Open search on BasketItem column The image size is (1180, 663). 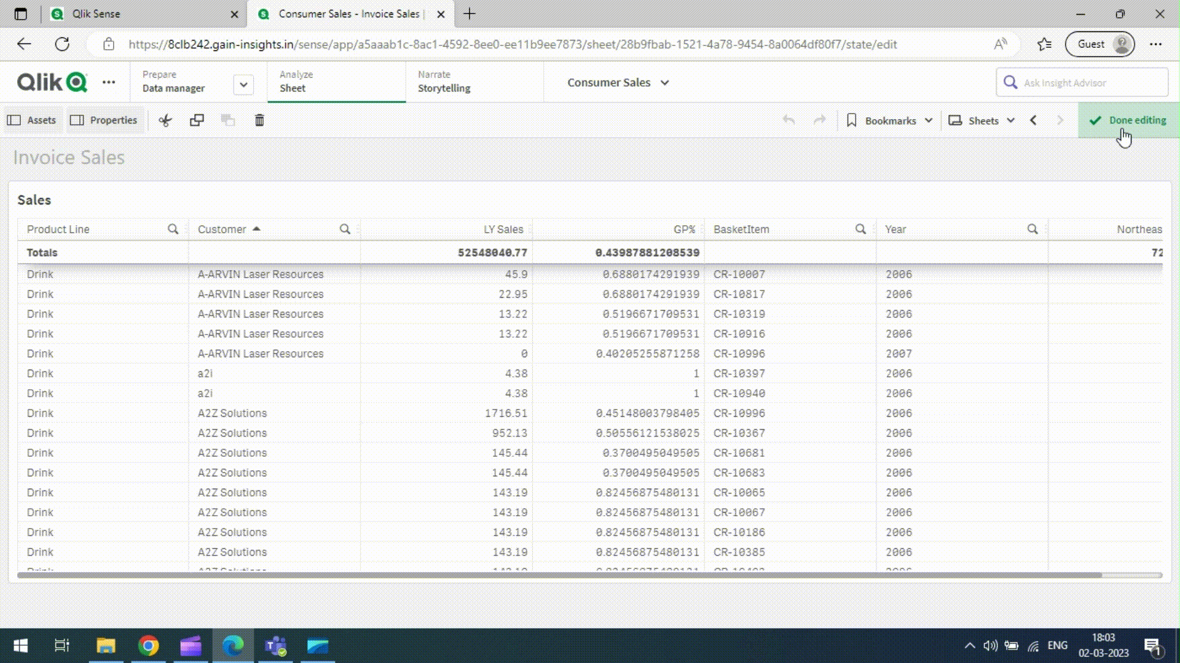coord(860,229)
